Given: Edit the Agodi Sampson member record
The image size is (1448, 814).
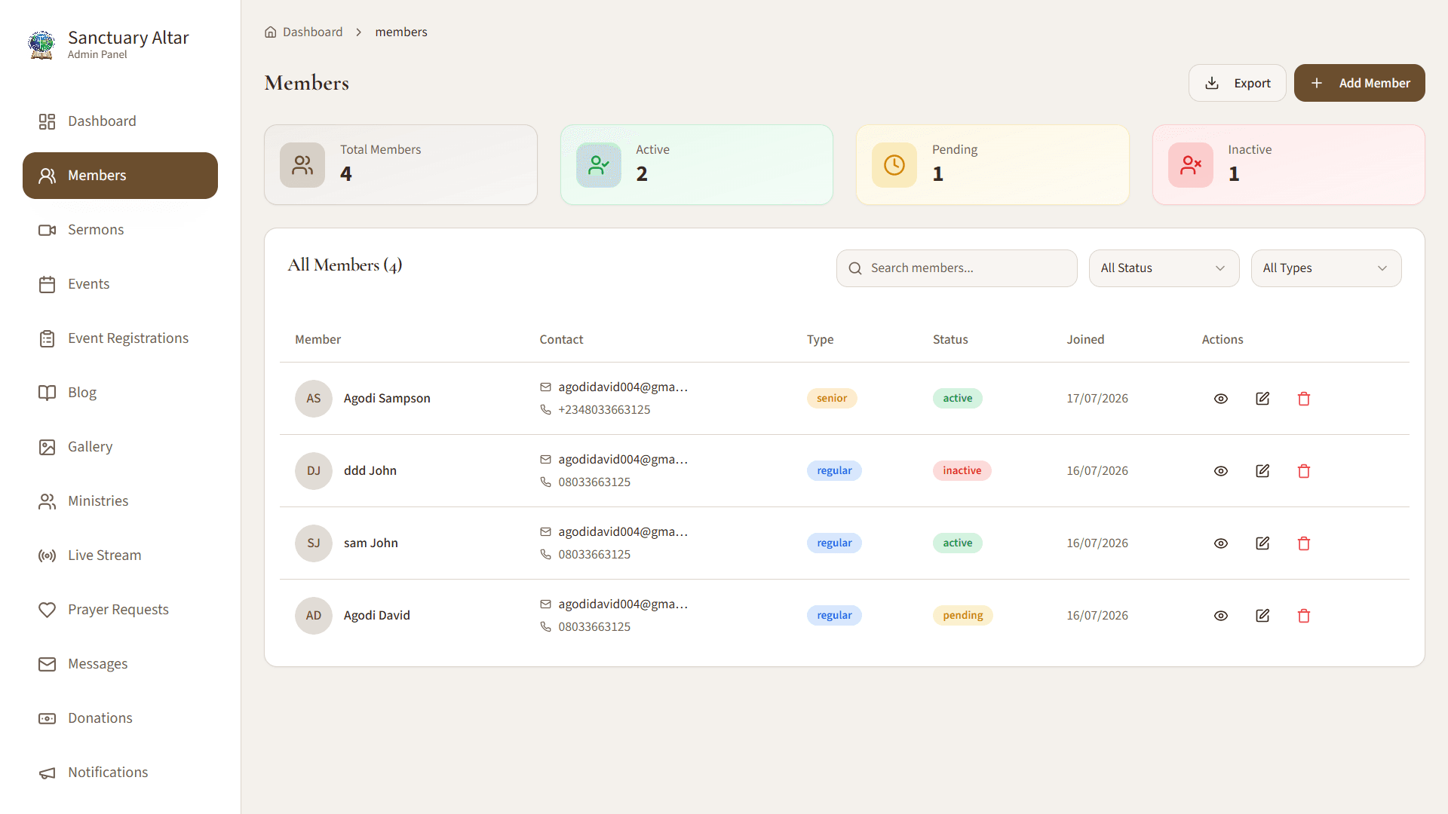Looking at the screenshot, I should tap(1262, 399).
